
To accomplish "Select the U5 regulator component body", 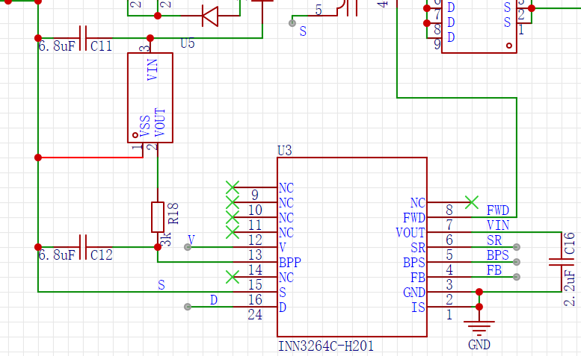I will pyautogui.click(x=150, y=97).
